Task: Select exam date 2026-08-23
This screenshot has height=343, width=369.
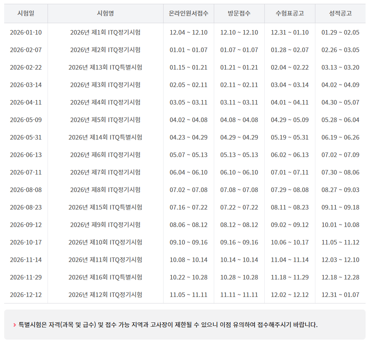Action: [26, 207]
